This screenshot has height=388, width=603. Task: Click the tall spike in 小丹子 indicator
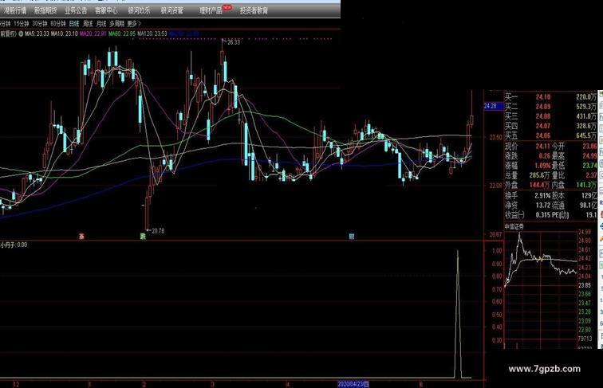[x=458, y=313]
